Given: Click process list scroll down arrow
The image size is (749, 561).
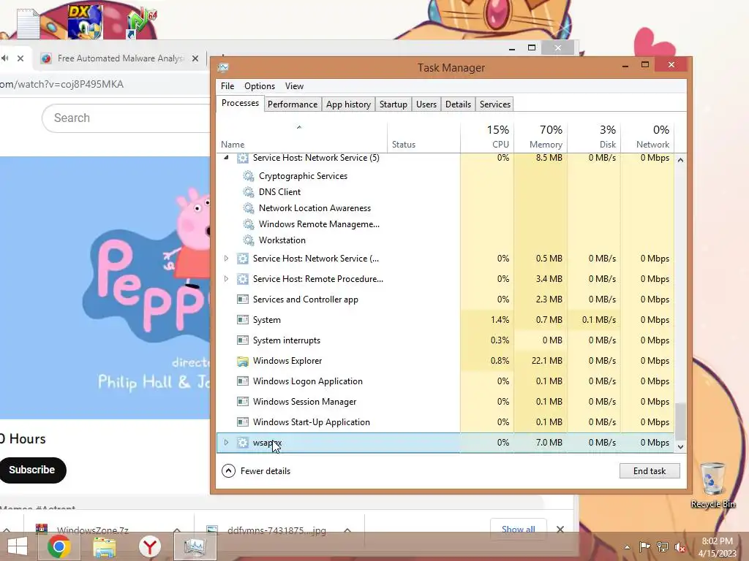Looking at the screenshot, I should pyautogui.click(x=680, y=446).
